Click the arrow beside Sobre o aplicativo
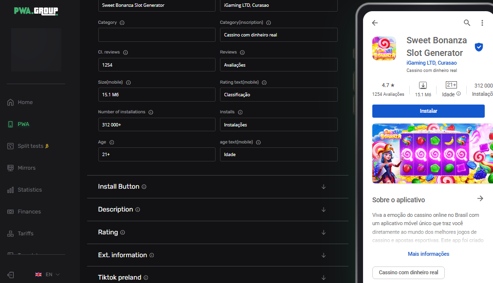Screen dimensions: 493x283 tap(480, 198)
